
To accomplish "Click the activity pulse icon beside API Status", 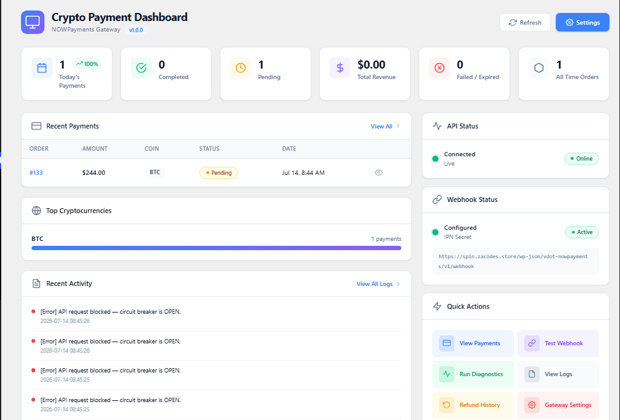I will click(x=437, y=126).
